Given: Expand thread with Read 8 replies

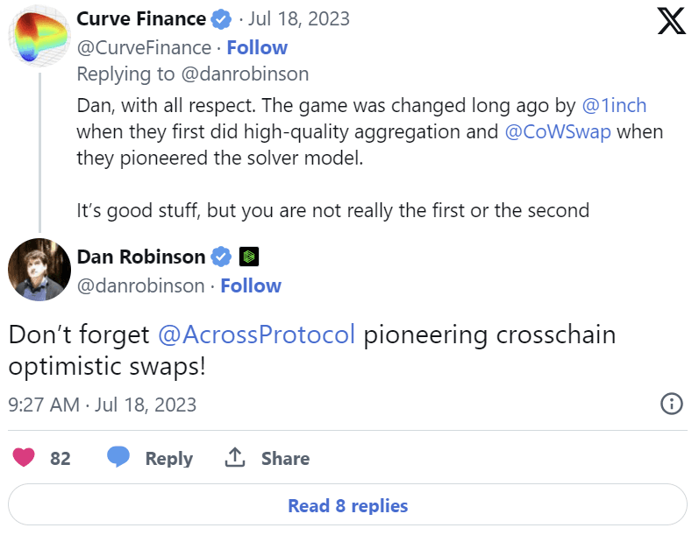Looking at the screenshot, I should (x=348, y=505).
